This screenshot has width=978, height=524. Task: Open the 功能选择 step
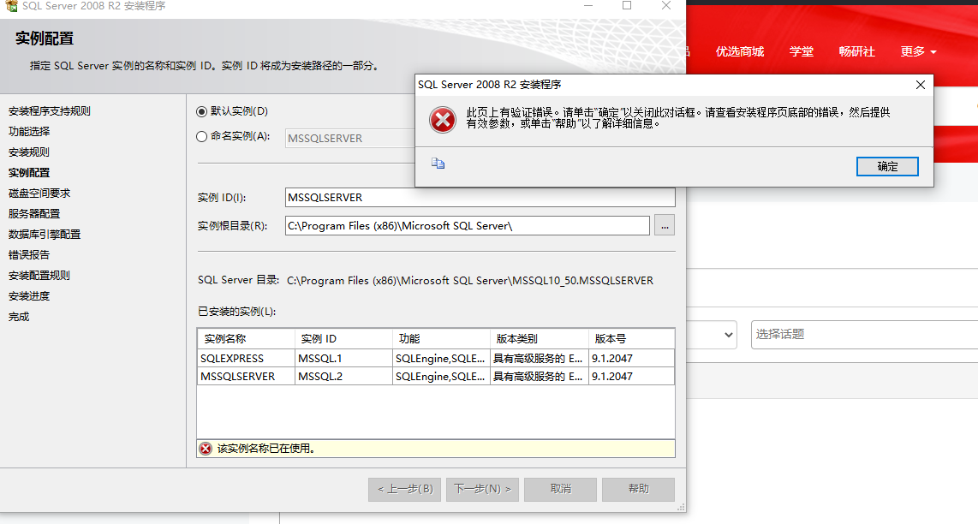(x=29, y=132)
